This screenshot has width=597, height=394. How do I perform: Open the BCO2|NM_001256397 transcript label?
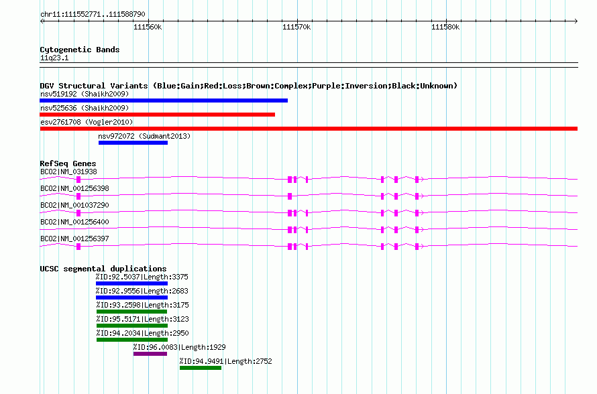(74, 239)
